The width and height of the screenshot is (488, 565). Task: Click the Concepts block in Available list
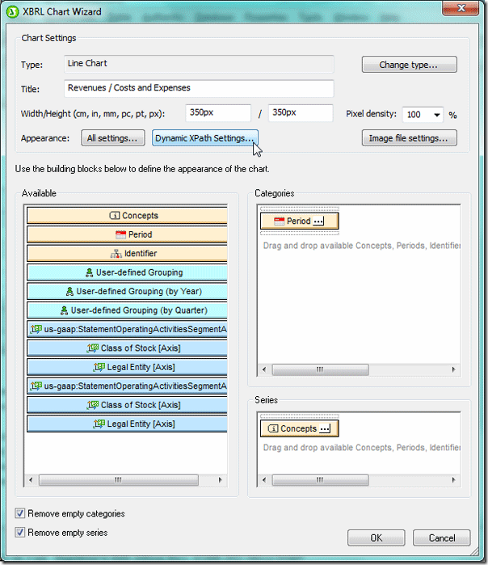coord(128,216)
